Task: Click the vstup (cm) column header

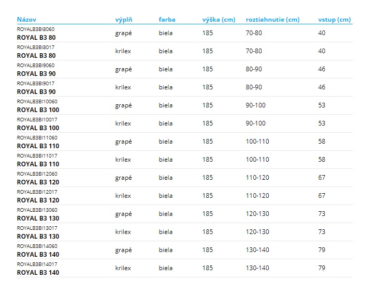Action: [334, 20]
